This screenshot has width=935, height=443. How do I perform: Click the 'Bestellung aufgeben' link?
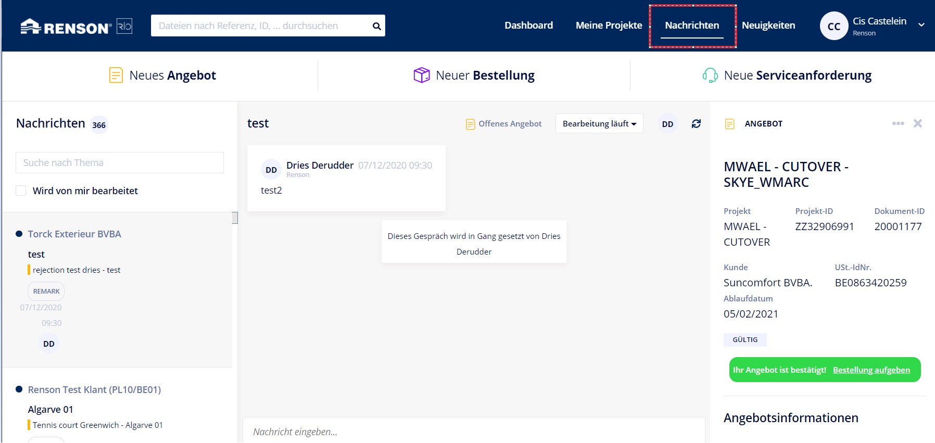[871, 370]
